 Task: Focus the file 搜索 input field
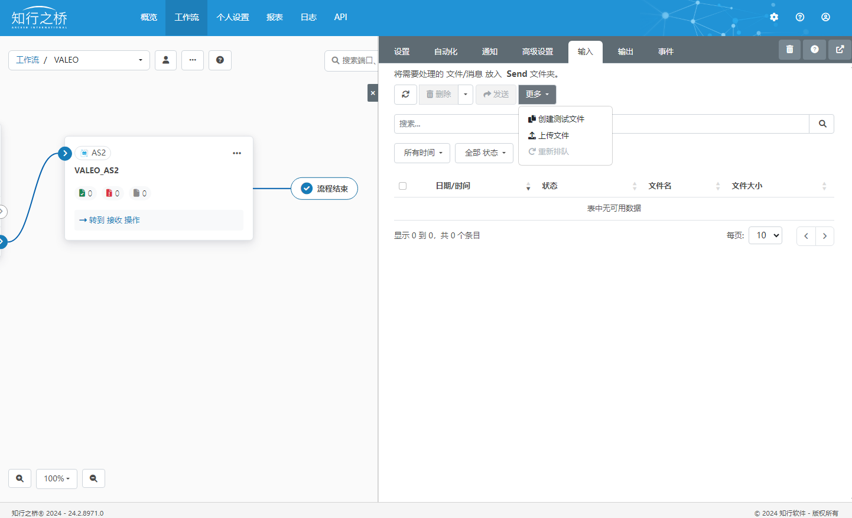point(601,124)
